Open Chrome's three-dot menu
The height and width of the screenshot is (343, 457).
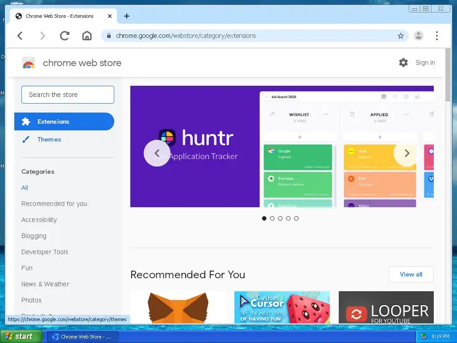pyautogui.click(x=436, y=36)
